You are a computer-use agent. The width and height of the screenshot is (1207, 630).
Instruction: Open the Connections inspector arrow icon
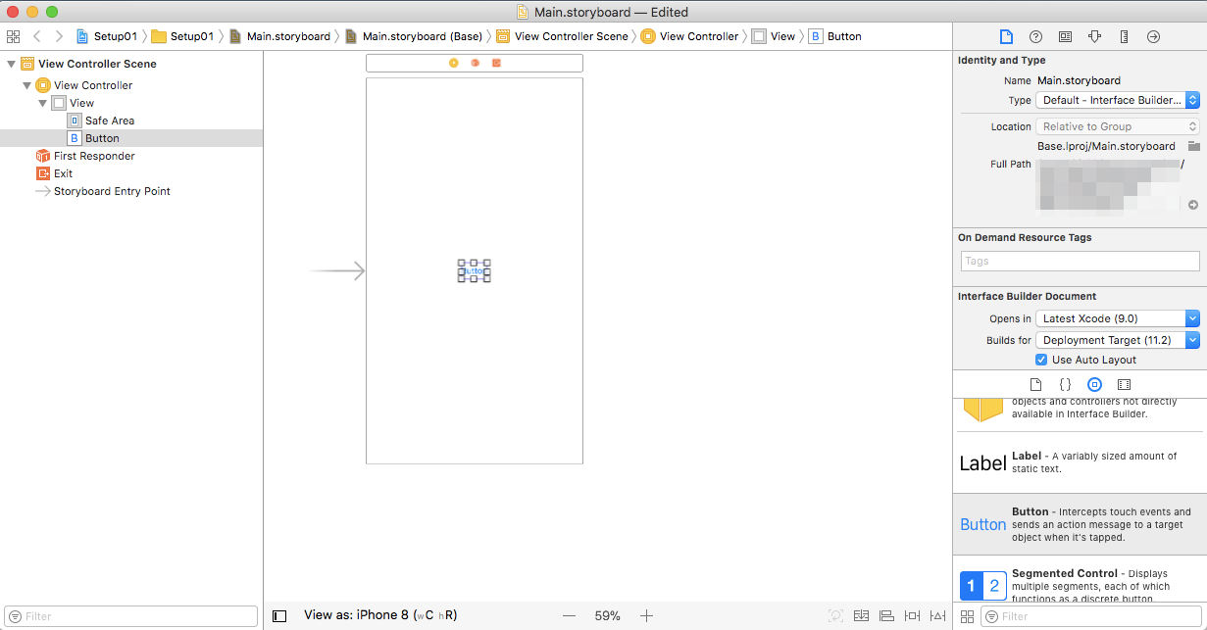pos(1153,36)
